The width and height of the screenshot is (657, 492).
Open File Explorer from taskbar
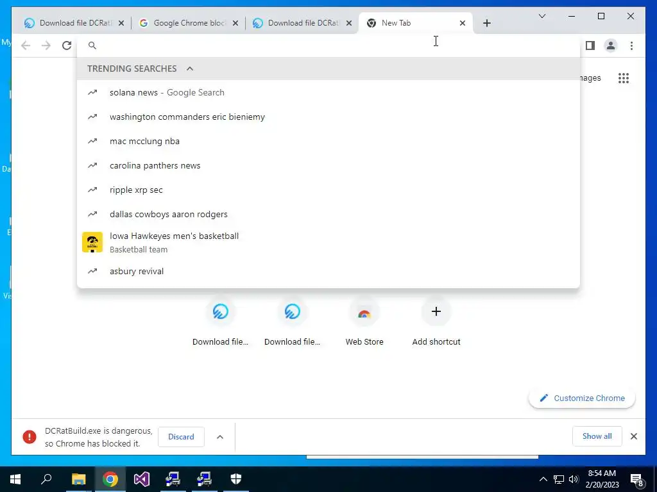(78, 479)
